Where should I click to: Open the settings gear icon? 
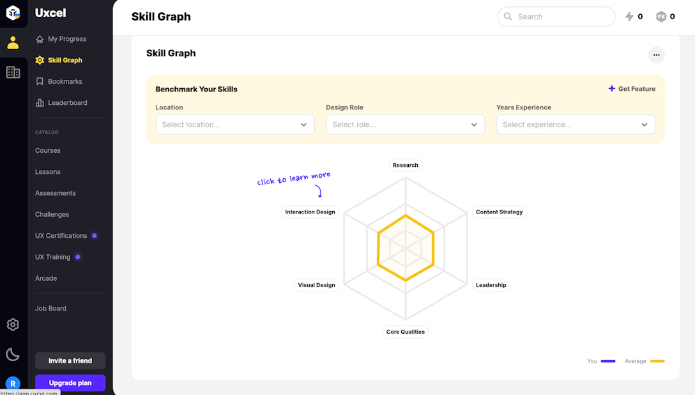[13, 325]
